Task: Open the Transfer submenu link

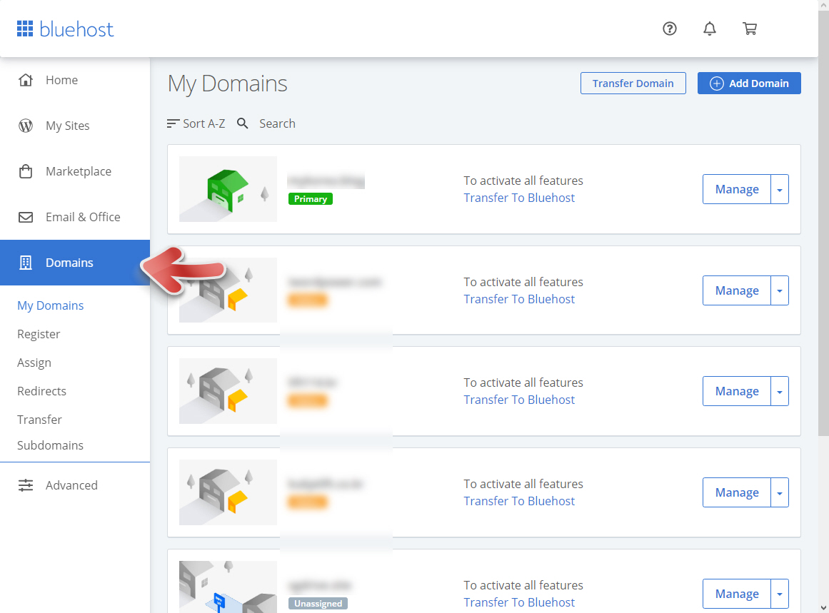Action: click(x=40, y=420)
